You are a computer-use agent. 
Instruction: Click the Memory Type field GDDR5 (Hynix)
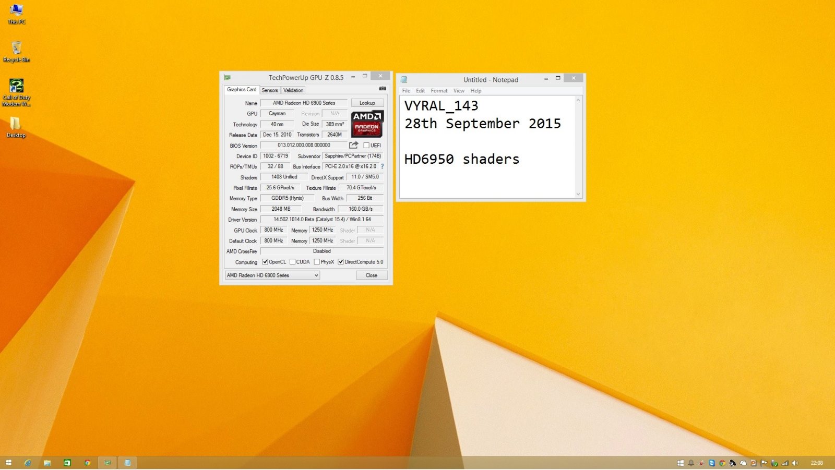tap(288, 198)
